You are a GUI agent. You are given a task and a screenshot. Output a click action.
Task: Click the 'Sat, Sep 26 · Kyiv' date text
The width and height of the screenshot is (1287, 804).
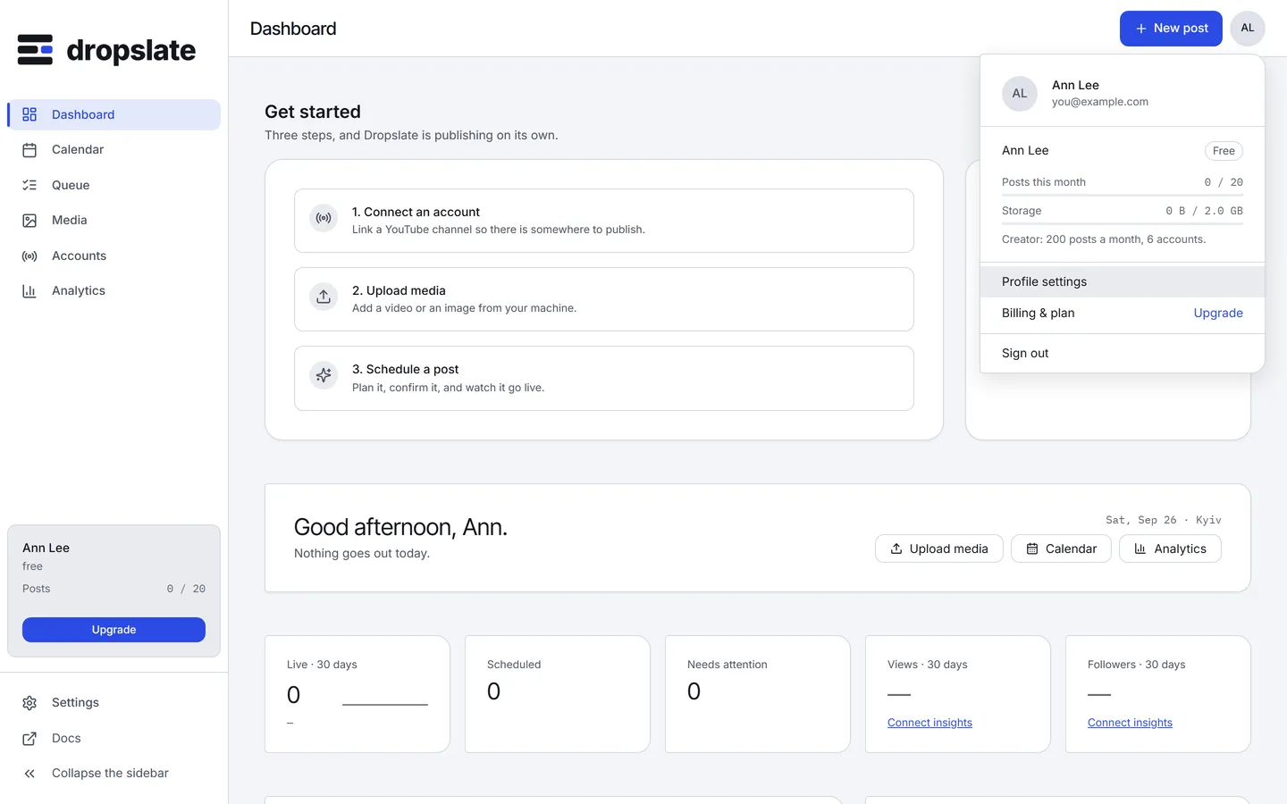pyautogui.click(x=1164, y=520)
